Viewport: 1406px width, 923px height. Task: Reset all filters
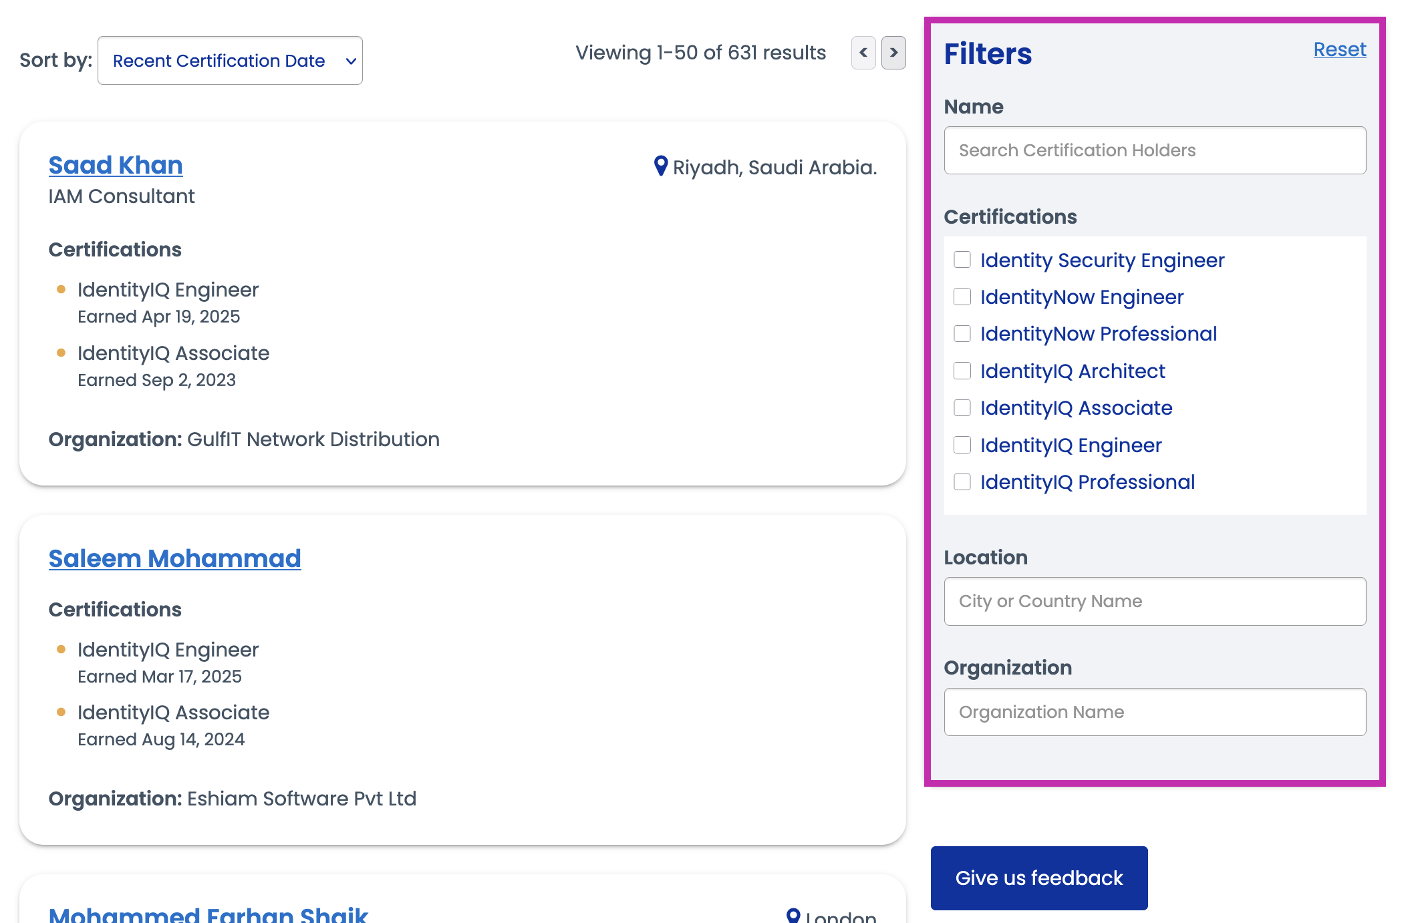1339,49
